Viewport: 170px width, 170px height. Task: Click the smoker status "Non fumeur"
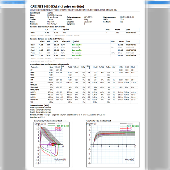52,24
